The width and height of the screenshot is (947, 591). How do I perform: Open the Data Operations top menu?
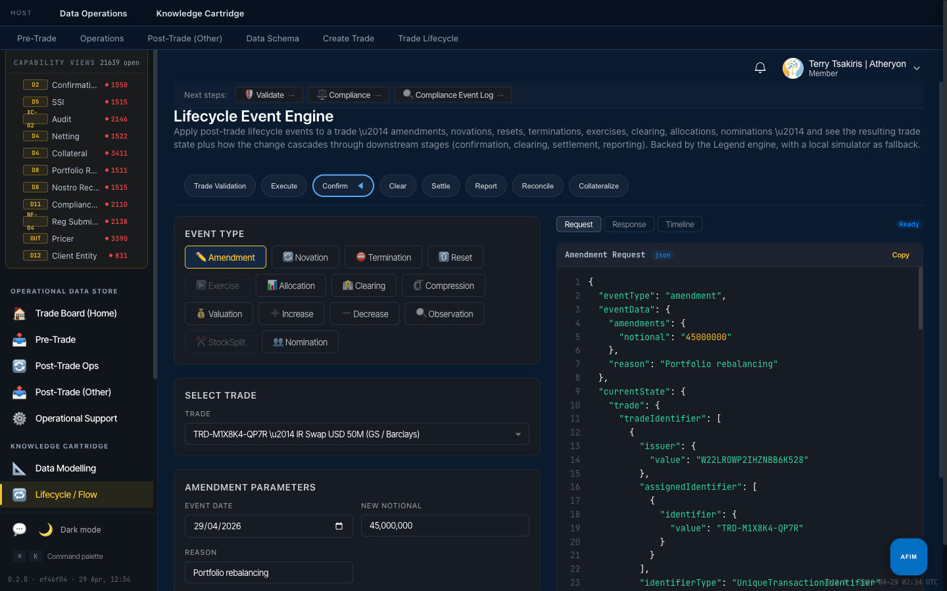click(x=93, y=13)
